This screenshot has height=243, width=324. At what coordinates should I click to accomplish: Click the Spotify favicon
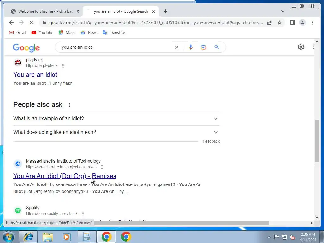[18, 210]
